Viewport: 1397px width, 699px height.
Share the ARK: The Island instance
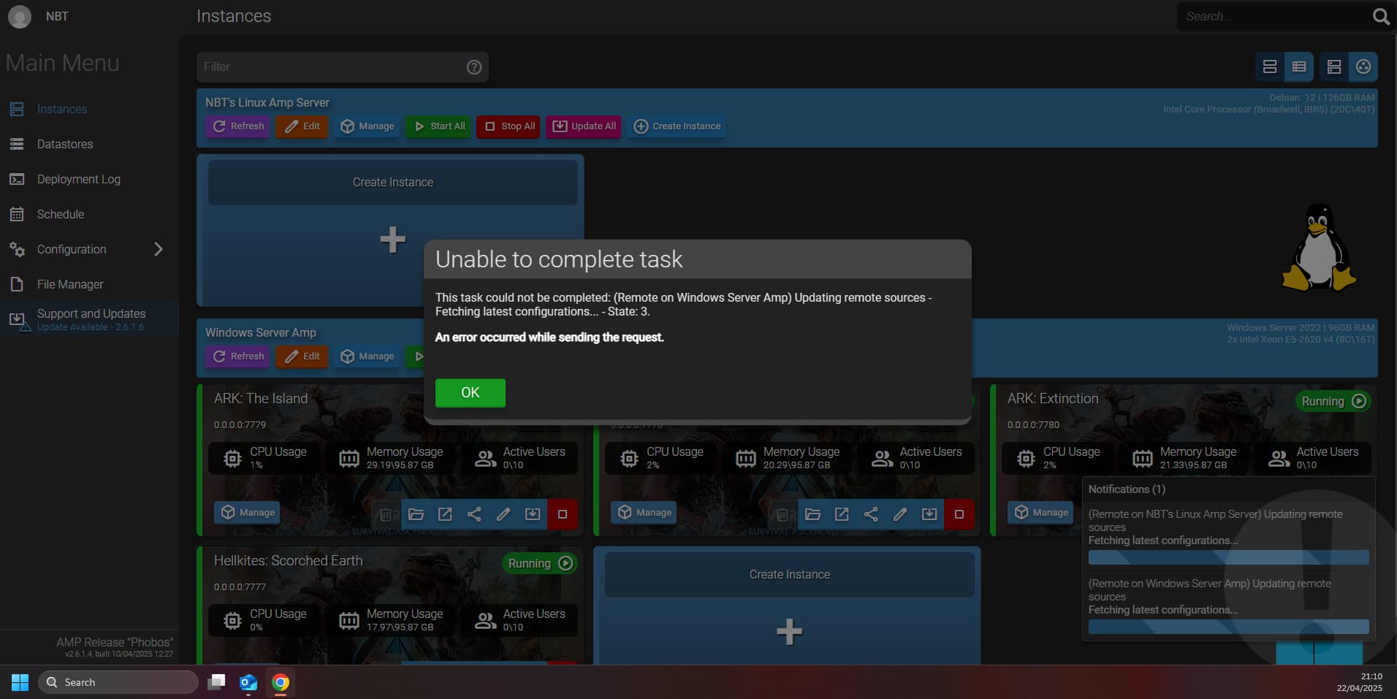[474, 514]
